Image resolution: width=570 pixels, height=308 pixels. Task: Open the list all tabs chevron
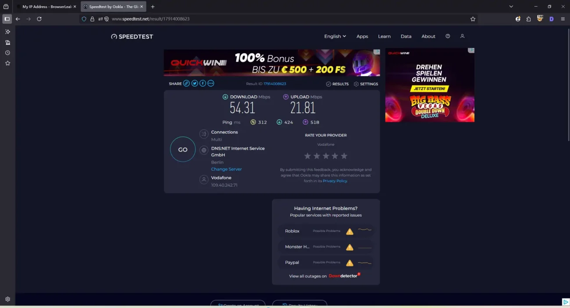pos(511,7)
